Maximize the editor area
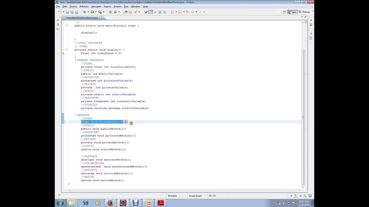Screen dimensions: 369x207 coord(305,17)
